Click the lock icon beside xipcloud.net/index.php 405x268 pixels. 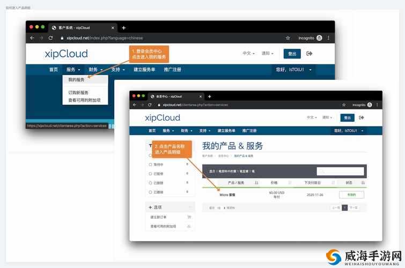(62, 38)
